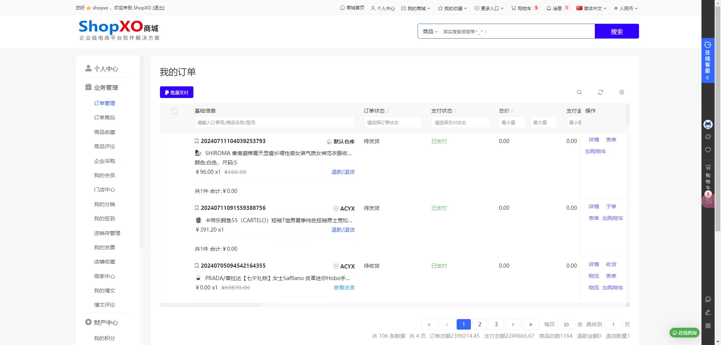Viewport: 721px width, 345px height.
Task: Focus the 其实搜索很简单 search input
Action: [x=517, y=32]
